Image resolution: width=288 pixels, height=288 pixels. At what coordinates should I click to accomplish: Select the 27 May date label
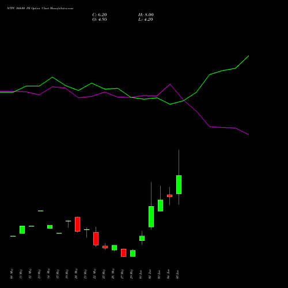[123, 274]
